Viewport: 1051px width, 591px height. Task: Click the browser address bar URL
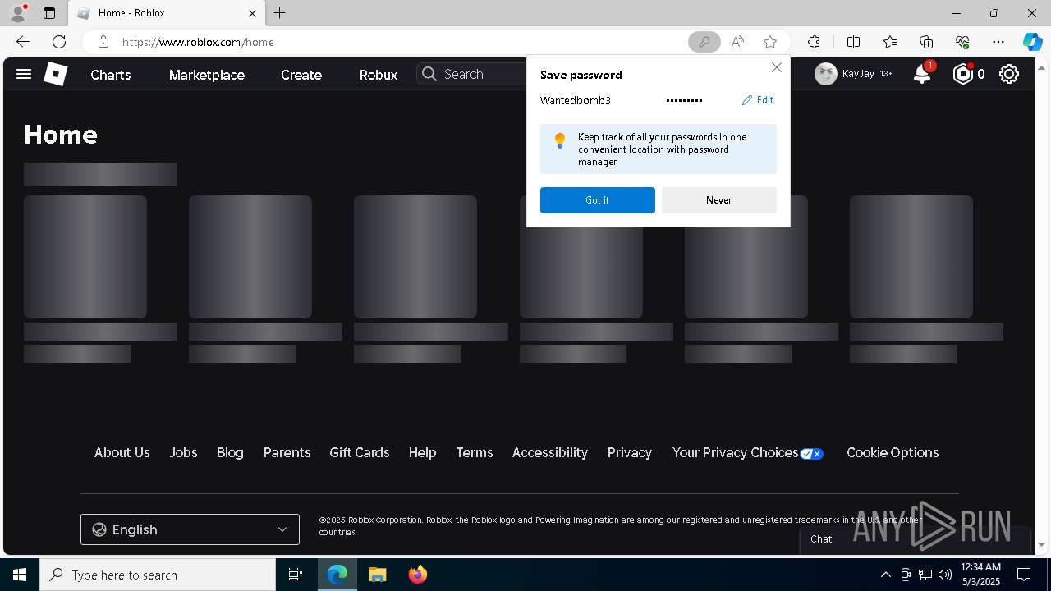pyautogui.click(x=198, y=42)
